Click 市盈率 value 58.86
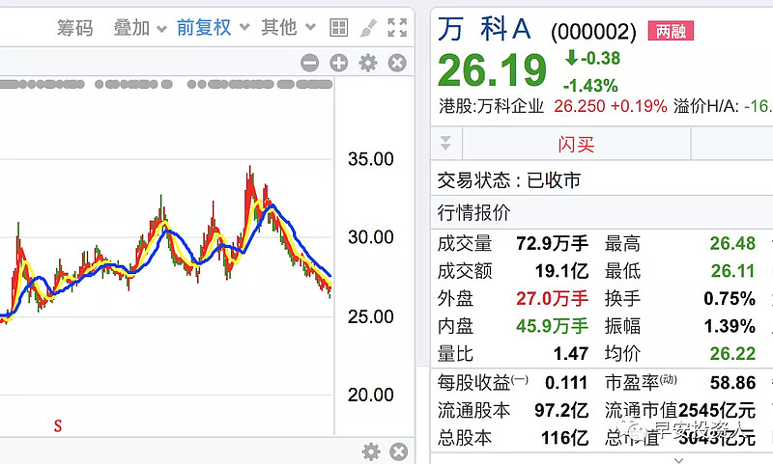This screenshot has width=773, height=464. tap(732, 382)
